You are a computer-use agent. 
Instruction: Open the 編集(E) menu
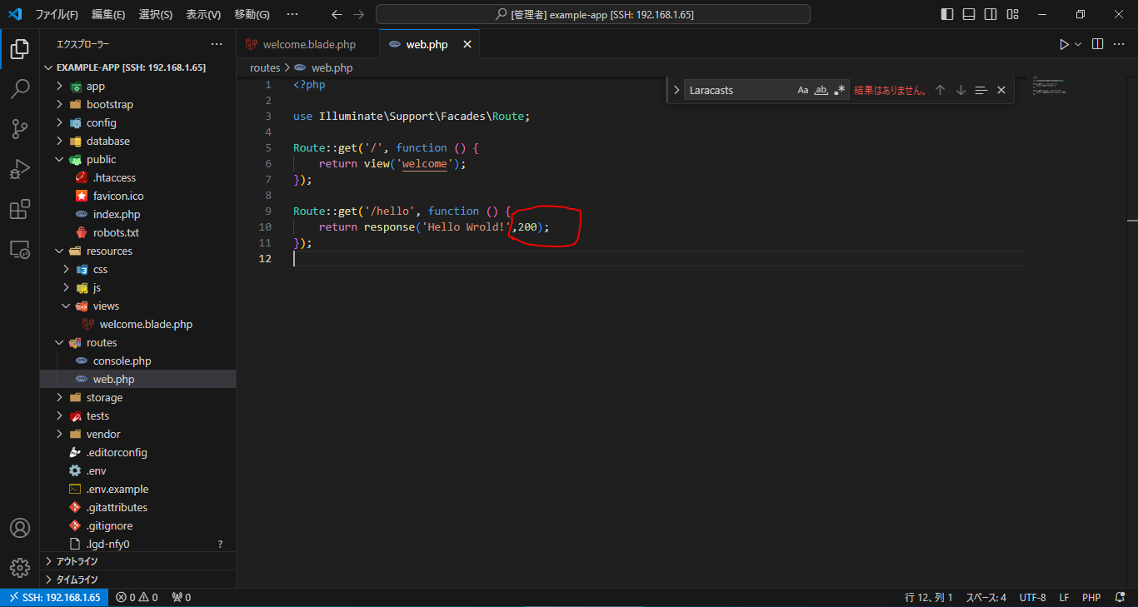[108, 14]
